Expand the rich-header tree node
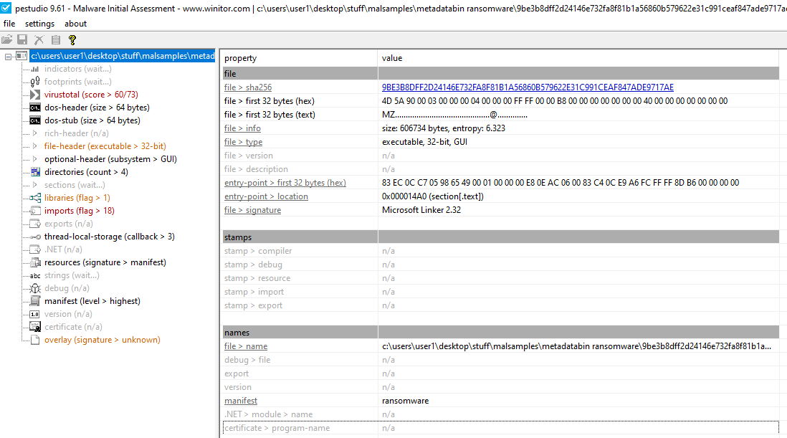Image resolution: width=787 pixels, height=438 pixels. pos(34,133)
